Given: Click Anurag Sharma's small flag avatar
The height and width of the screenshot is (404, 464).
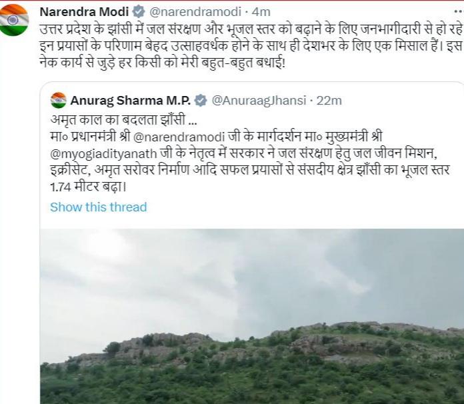Looking at the screenshot, I should [59, 101].
